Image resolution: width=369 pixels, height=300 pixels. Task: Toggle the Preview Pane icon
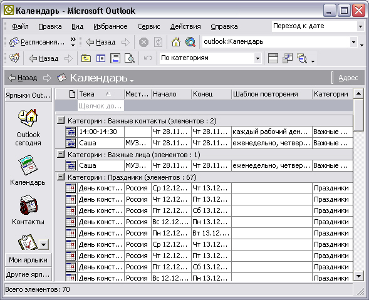[115, 58]
